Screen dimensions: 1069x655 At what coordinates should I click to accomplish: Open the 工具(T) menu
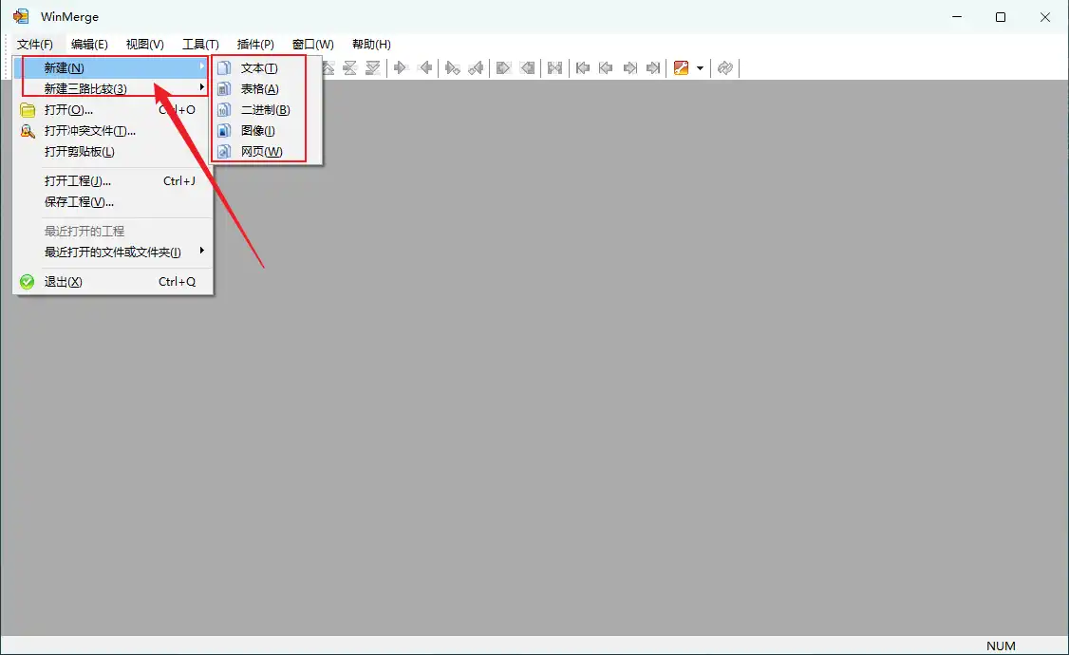tap(200, 45)
